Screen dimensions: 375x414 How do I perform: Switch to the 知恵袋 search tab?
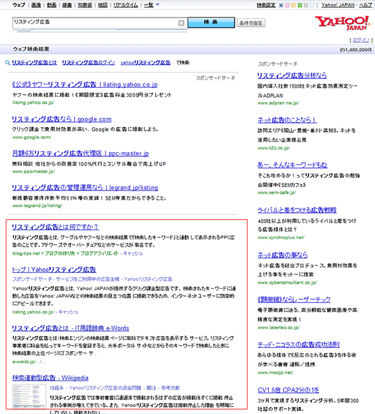coord(85,5)
